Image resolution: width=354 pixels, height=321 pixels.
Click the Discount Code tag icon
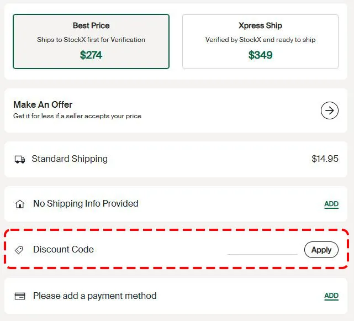click(x=19, y=250)
